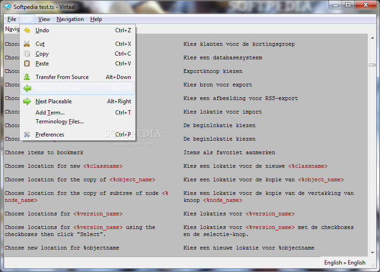Click the scrollbar up arrow
Viewport: 380px width, 272px height.
[x=373, y=38]
